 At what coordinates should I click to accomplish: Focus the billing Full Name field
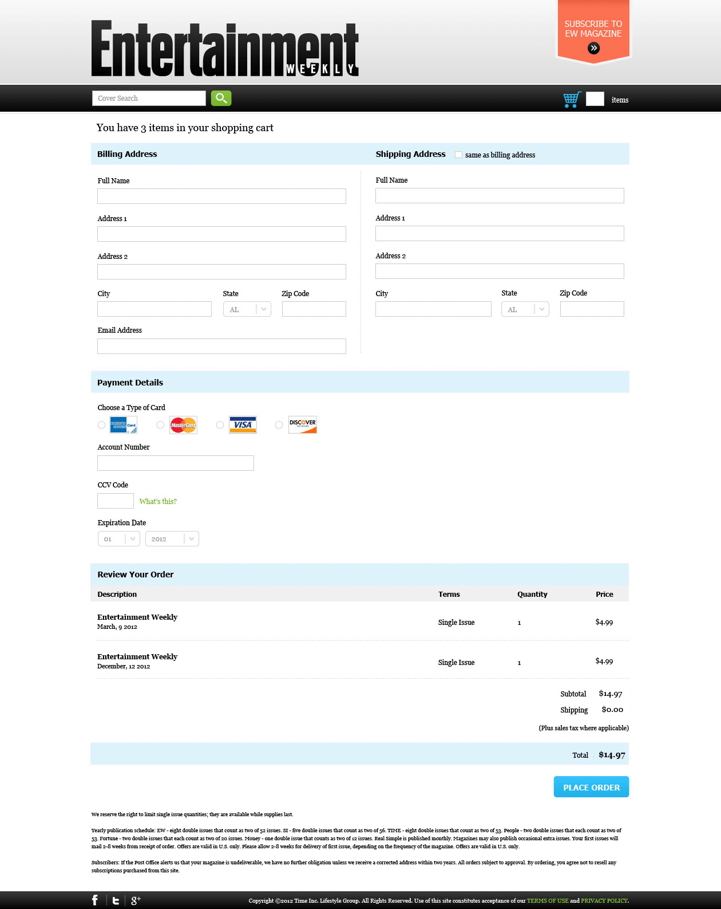[221, 196]
